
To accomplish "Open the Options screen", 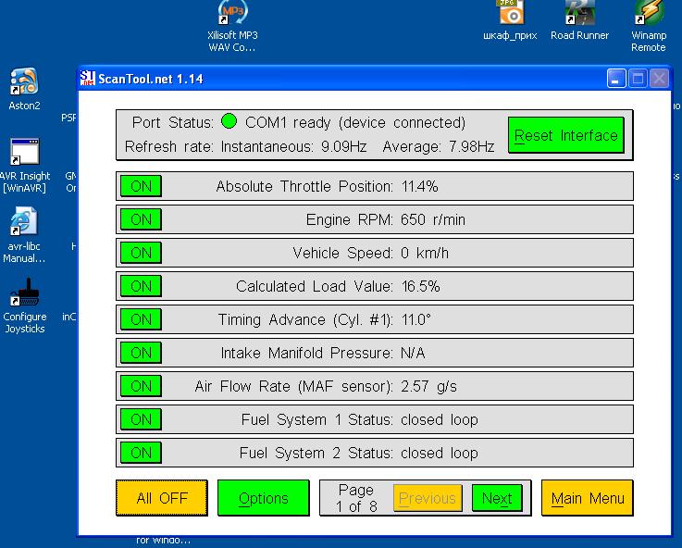I will (x=264, y=498).
